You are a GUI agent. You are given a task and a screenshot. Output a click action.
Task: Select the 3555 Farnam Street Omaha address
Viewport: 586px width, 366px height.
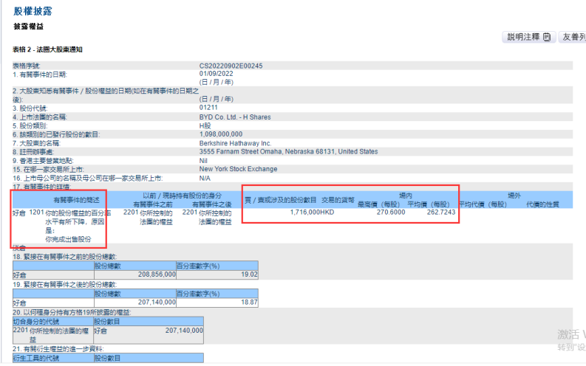[288, 151]
